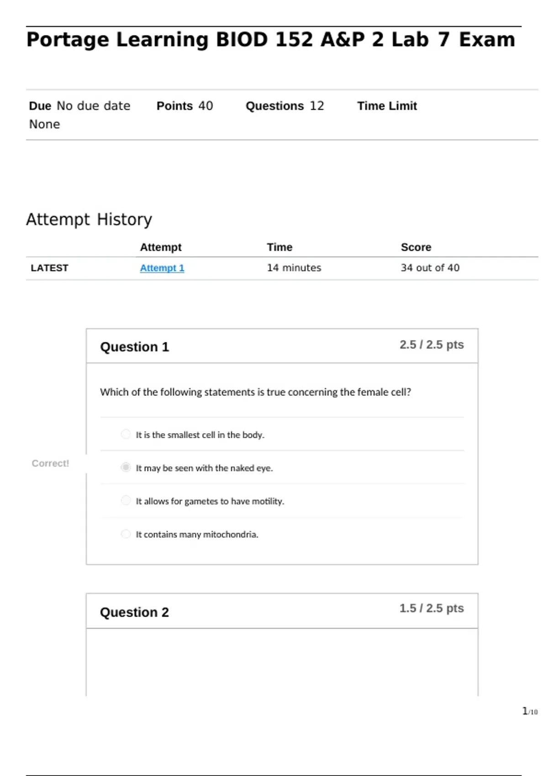Click the '14 minutes' time value

pos(294,268)
